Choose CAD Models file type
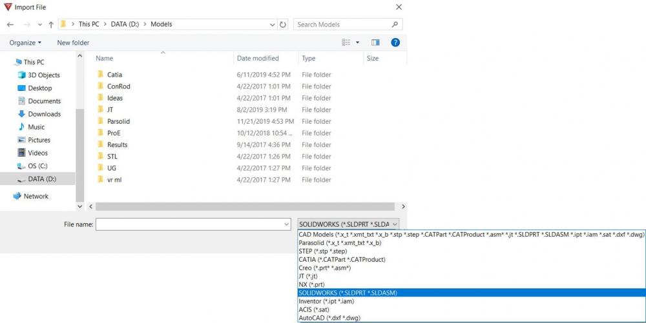The width and height of the screenshot is (646, 323). (472, 235)
